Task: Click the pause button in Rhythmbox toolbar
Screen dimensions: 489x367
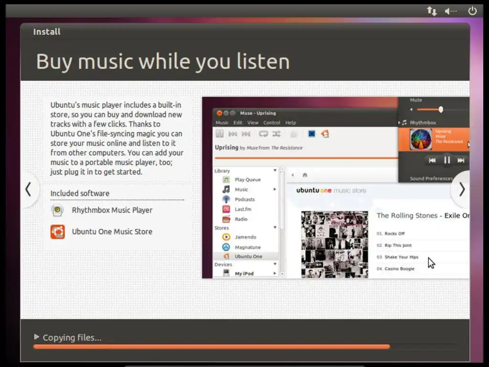Action: click(x=220, y=134)
